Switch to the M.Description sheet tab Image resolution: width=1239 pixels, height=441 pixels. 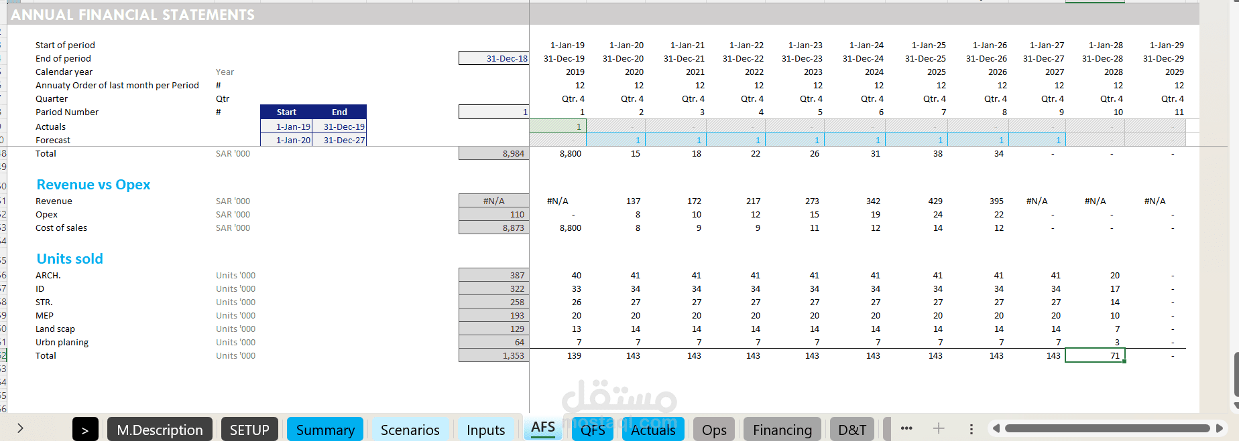(x=160, y=430)
